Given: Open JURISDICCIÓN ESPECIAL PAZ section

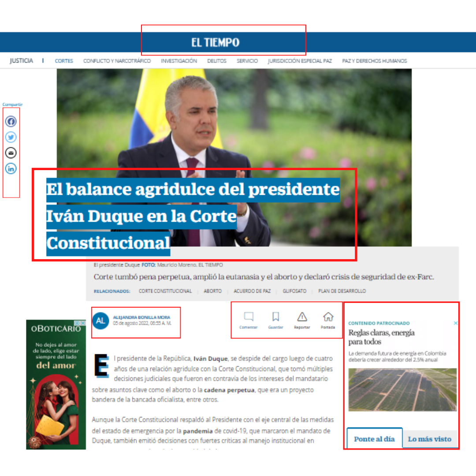Looking at the screenshot, I should (x=300, y=61).
